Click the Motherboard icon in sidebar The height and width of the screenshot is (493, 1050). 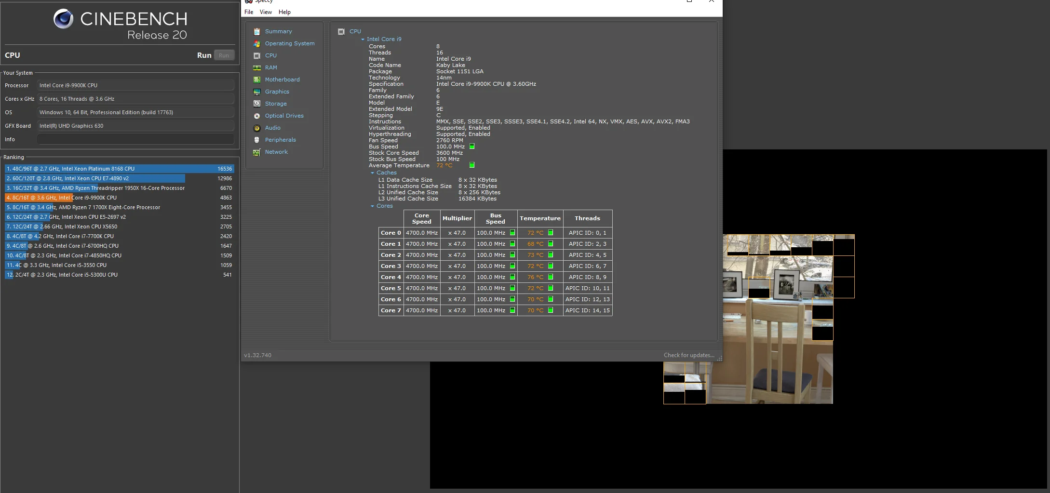[x=257, y=80]
